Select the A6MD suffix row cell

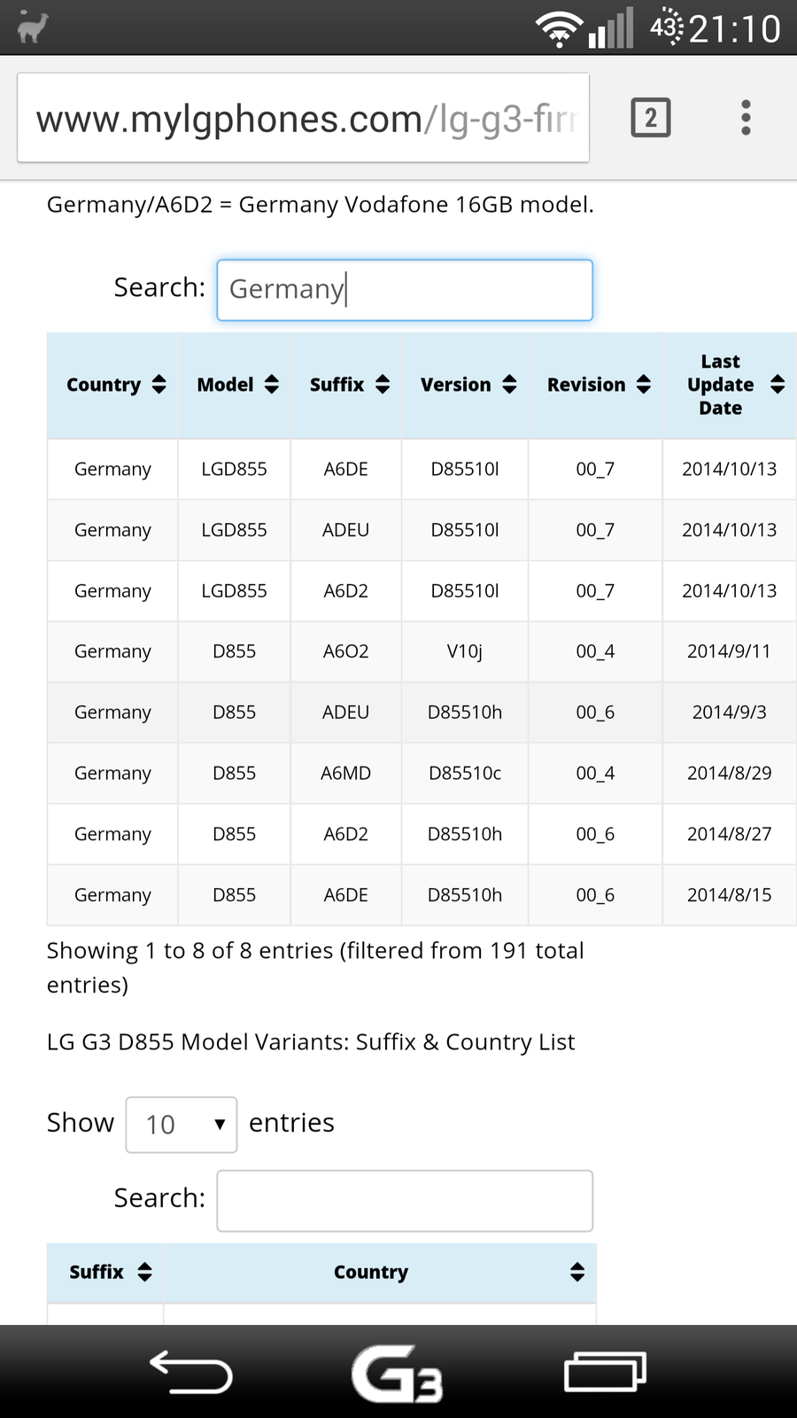coord(345,773)
